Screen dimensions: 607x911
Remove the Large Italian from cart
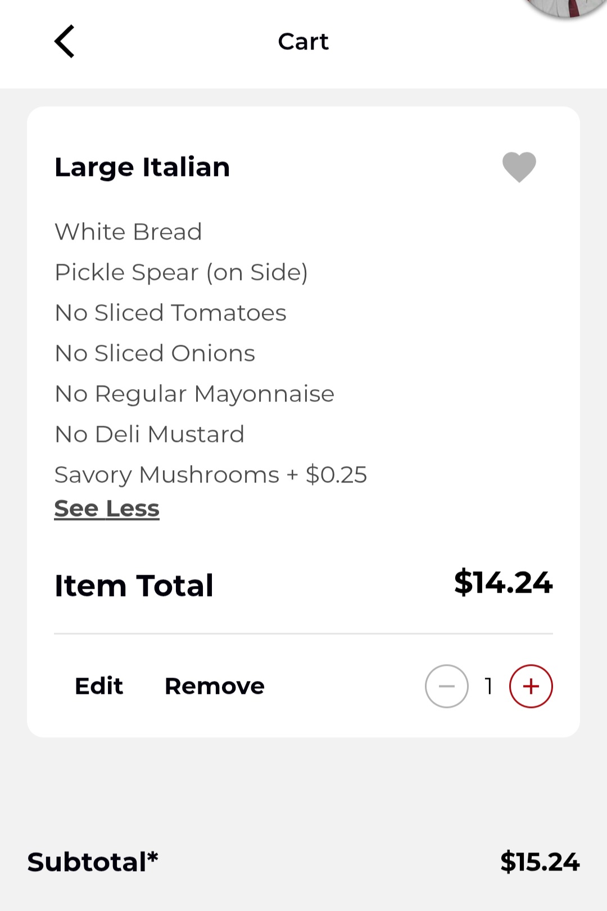pyautogui.click(x=214, y=686)
